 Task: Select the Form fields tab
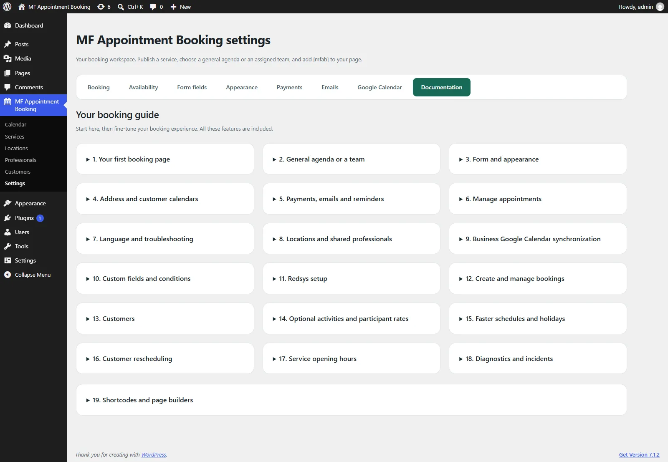click(x=192, y=87)
